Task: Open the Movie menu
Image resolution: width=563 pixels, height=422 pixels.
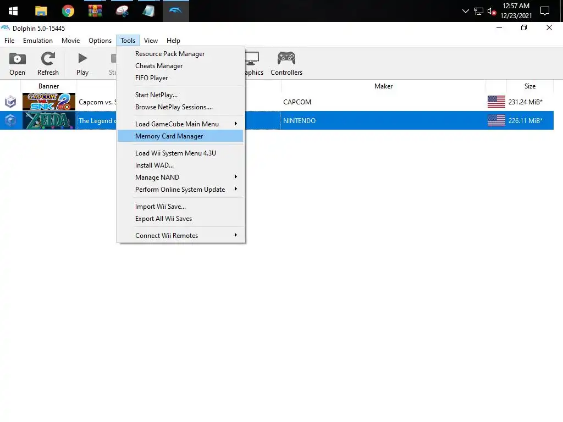Action: 70,41
